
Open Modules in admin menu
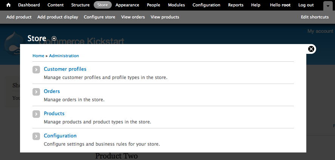(176, 5)
